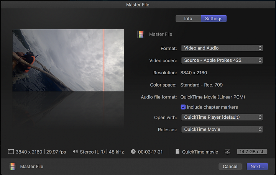Expand the Roles as dropdown
The height and width of the screenshot is (175, 276).
222,129
